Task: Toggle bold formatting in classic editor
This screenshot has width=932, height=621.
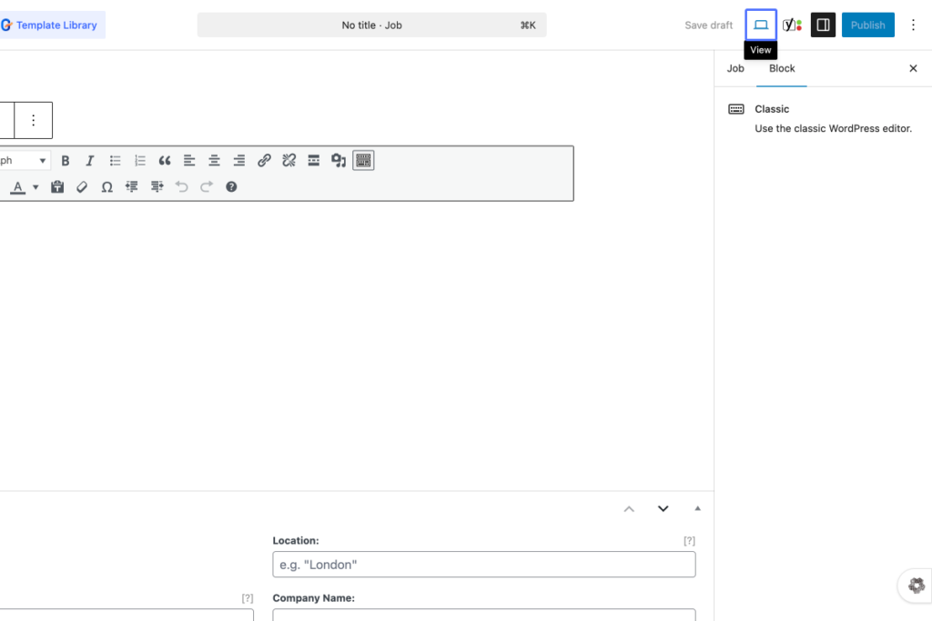Action: 66,160
